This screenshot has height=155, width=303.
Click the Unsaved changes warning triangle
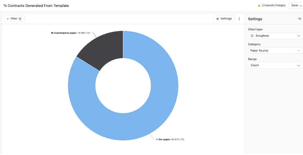(x=259, y=5)
